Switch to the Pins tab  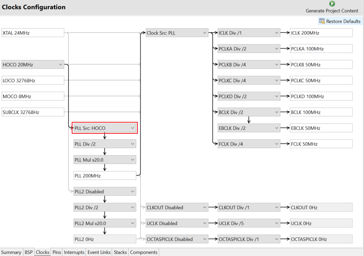[57, 252]
